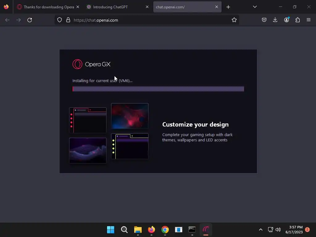Open the Firefox View pinned icon
Screen dimensions: 316x237
pyautogui.click(x=6, y=7)
